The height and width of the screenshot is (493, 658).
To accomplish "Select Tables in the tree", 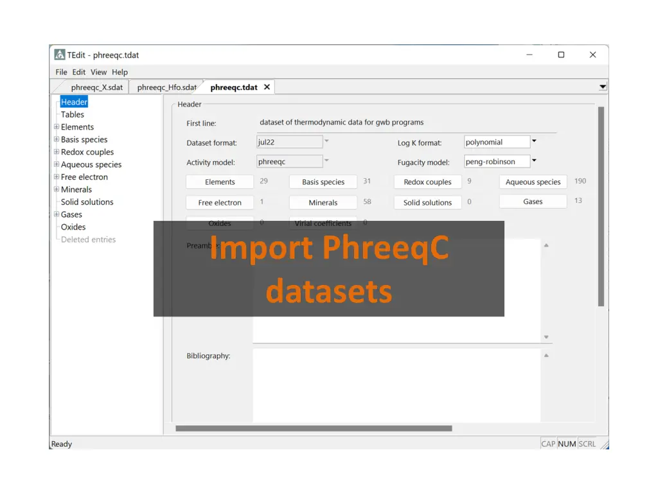I will pyautogui.click(x=73, y=114).
